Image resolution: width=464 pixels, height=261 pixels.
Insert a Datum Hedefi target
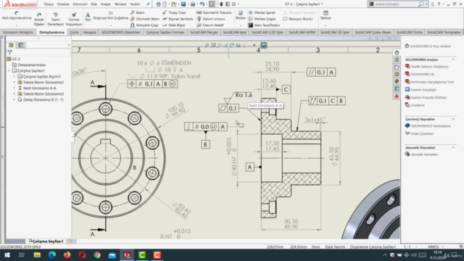210,25
